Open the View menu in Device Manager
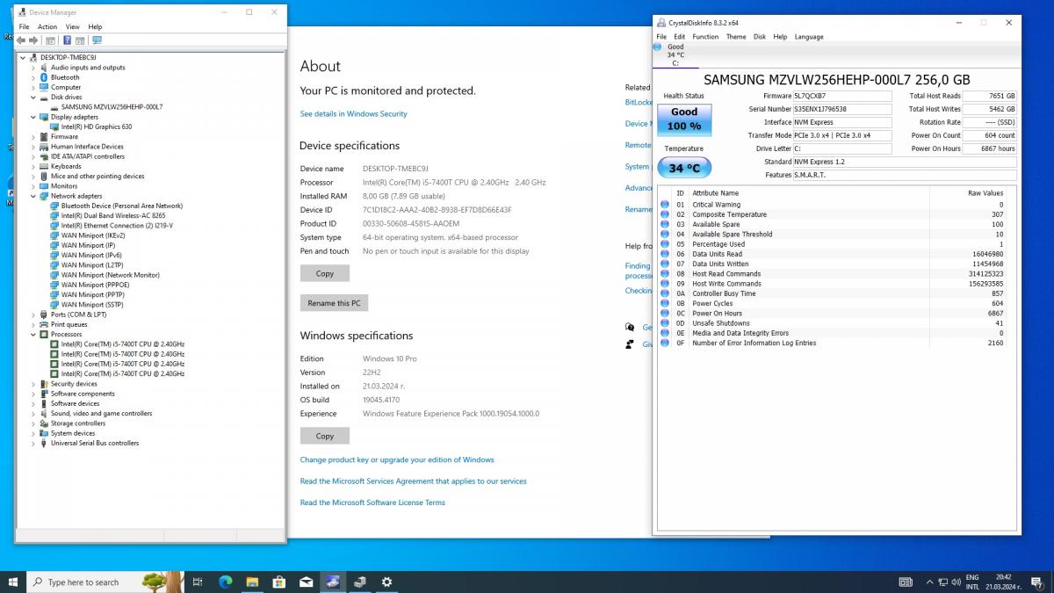The height and width of the screenshot is (593, 1054). (x=72, y=26)
